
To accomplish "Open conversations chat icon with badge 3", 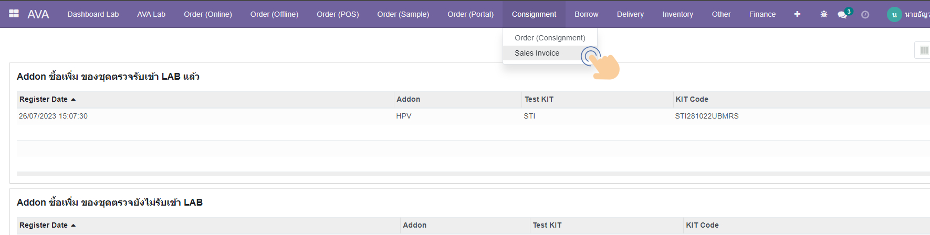I will [843, 14].
